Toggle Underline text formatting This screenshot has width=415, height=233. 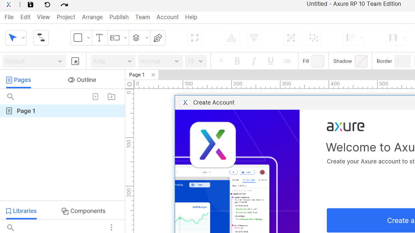click(x=271, y=61)
